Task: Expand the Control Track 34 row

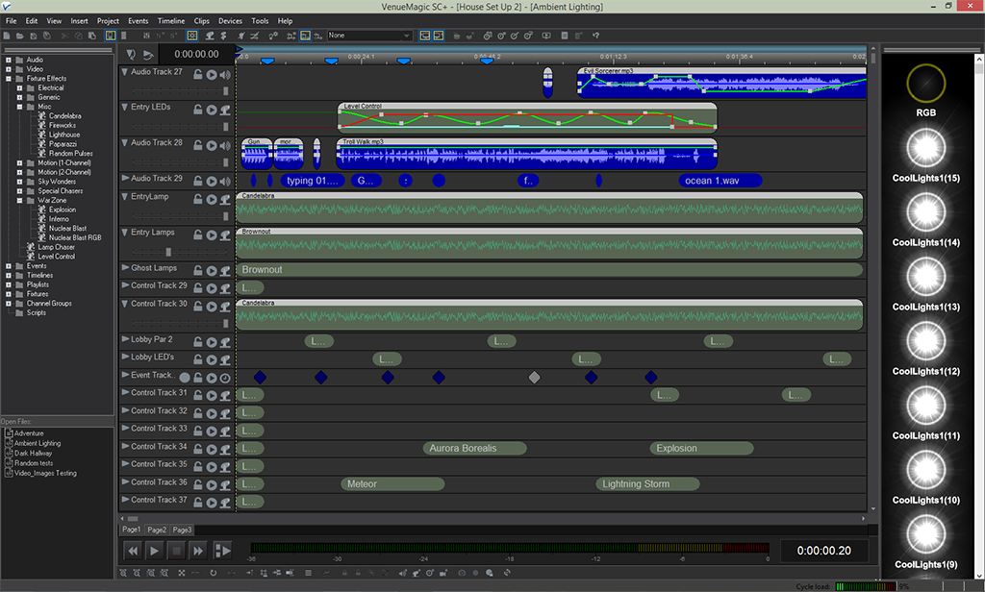Action: (125, 446)
